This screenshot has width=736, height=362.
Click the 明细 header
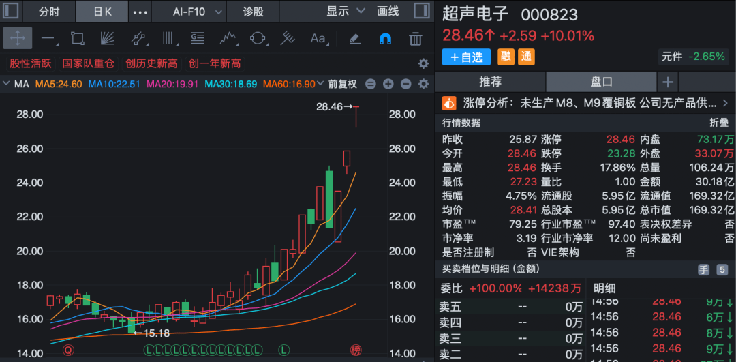coord(604,288)
